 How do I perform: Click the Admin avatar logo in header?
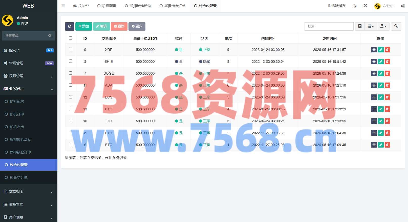click(x=377, y=6)
